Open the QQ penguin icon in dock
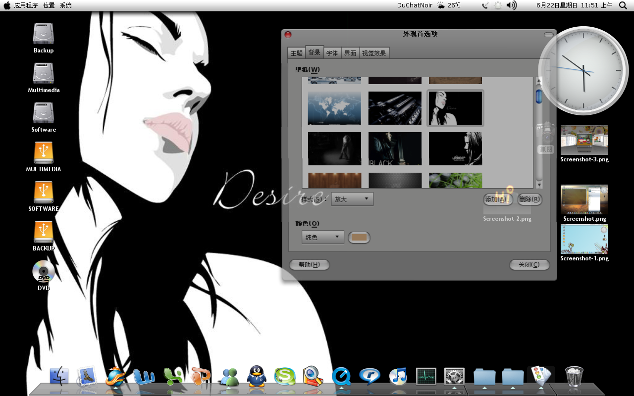 [x=257, y=376]
